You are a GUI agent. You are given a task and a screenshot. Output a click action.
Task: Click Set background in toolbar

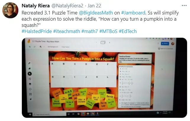coord(53,47)
